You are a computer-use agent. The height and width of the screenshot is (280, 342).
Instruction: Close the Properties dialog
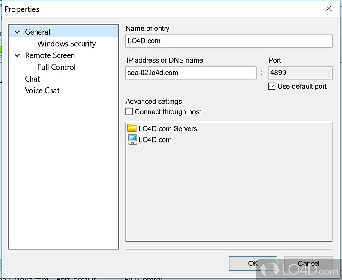click(x=329, y=9)
